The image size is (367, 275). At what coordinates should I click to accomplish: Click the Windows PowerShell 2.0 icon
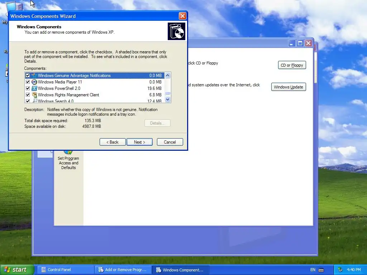tap(34, 88)
